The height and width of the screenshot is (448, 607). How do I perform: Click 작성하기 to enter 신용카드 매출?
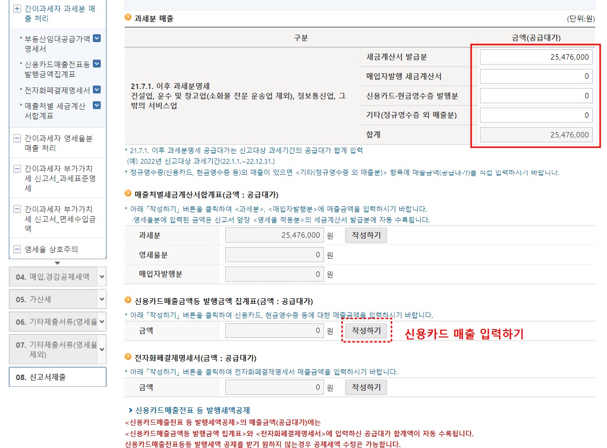coord(367,332)
